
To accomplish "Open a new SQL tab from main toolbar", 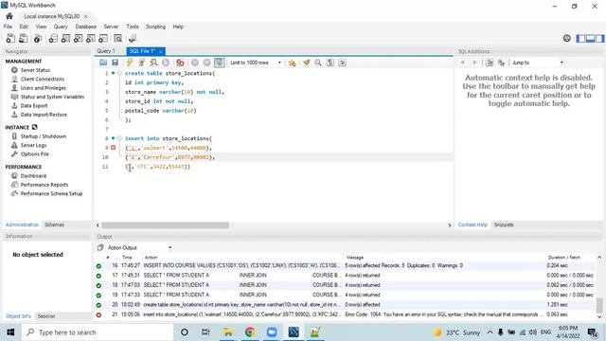I will click(x=10, y=38).
